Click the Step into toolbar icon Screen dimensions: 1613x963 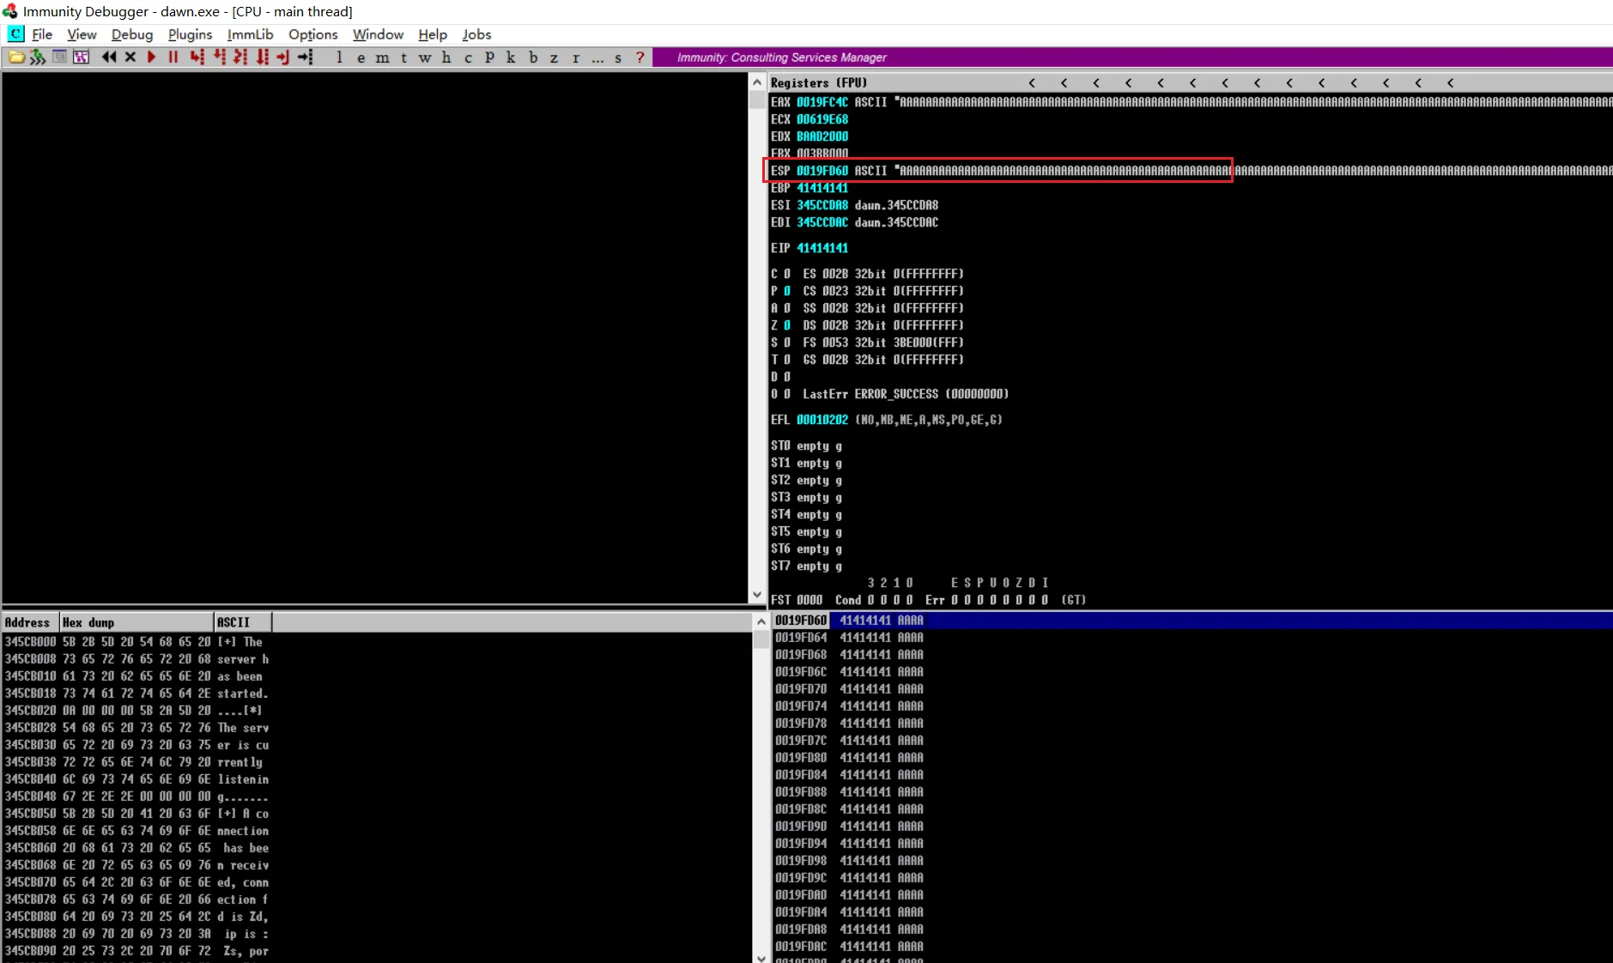pyautogui.click(x=197, y=58)
